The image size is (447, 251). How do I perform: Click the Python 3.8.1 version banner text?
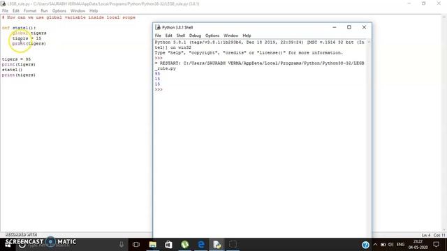coord(259,45)
